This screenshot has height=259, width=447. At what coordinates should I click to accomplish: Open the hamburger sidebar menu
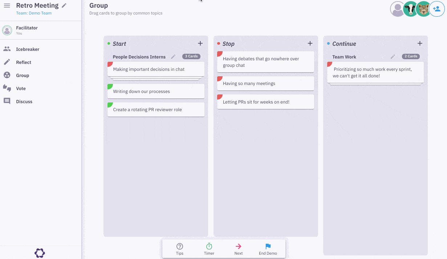[7, 5]
